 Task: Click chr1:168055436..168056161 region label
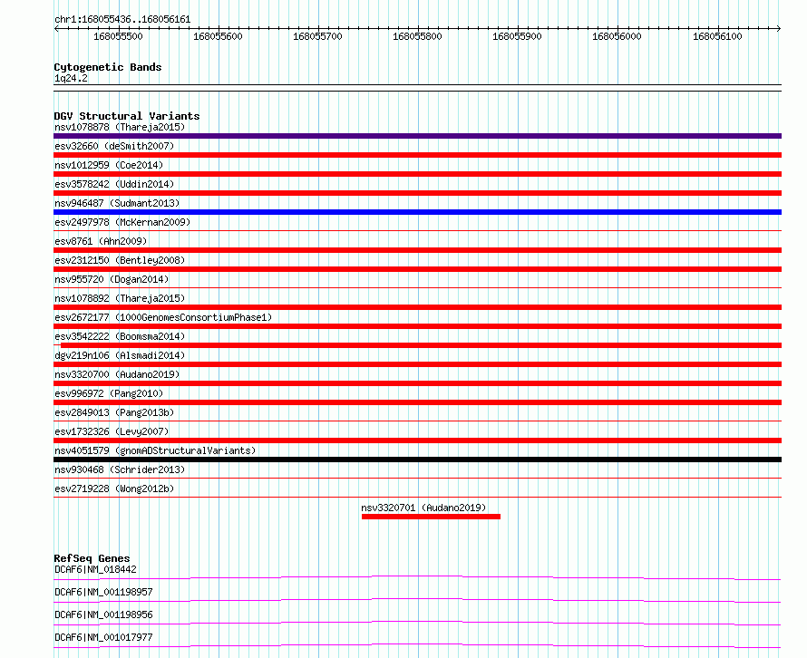pyautogui.click(x=122, y=20)
